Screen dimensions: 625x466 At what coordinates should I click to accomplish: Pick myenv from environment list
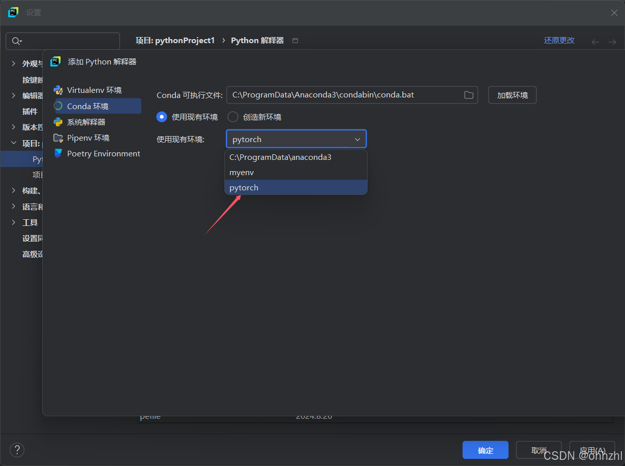296,173
